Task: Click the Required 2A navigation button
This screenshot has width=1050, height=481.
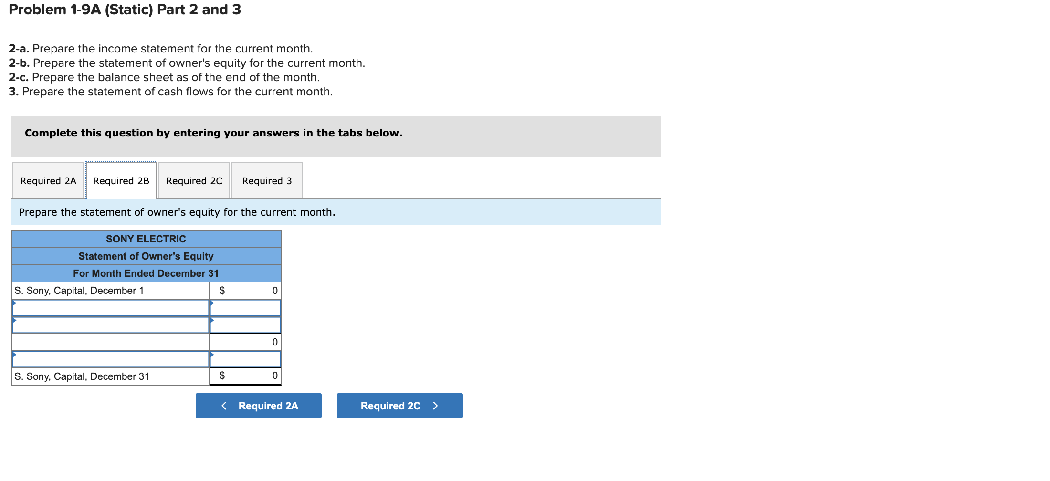Action: pos(258,405)
